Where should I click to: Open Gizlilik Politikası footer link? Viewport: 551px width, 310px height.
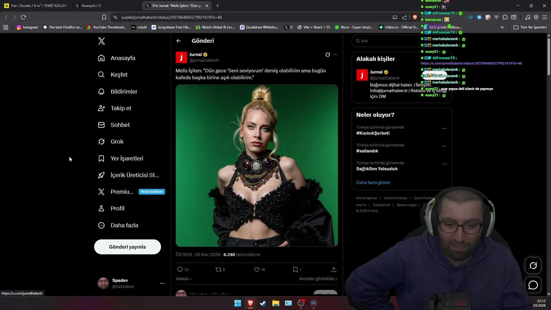(396, 198)
